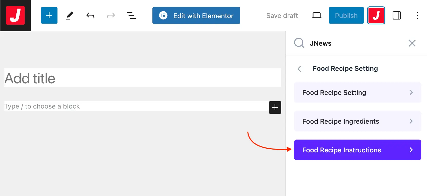The height and width of the screenshot is (196, 427).
Task: Click the JNews logo in top-left corner
Action: 15,15
